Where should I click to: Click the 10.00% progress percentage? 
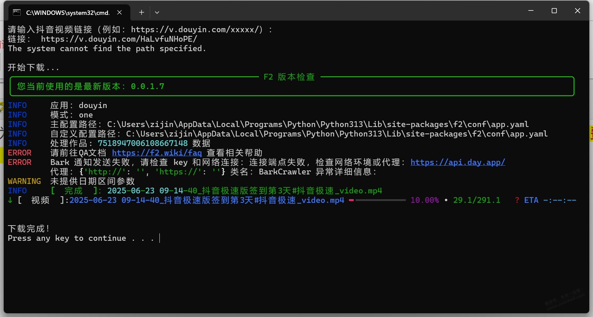pyautogui.click(x=425, y=200)
